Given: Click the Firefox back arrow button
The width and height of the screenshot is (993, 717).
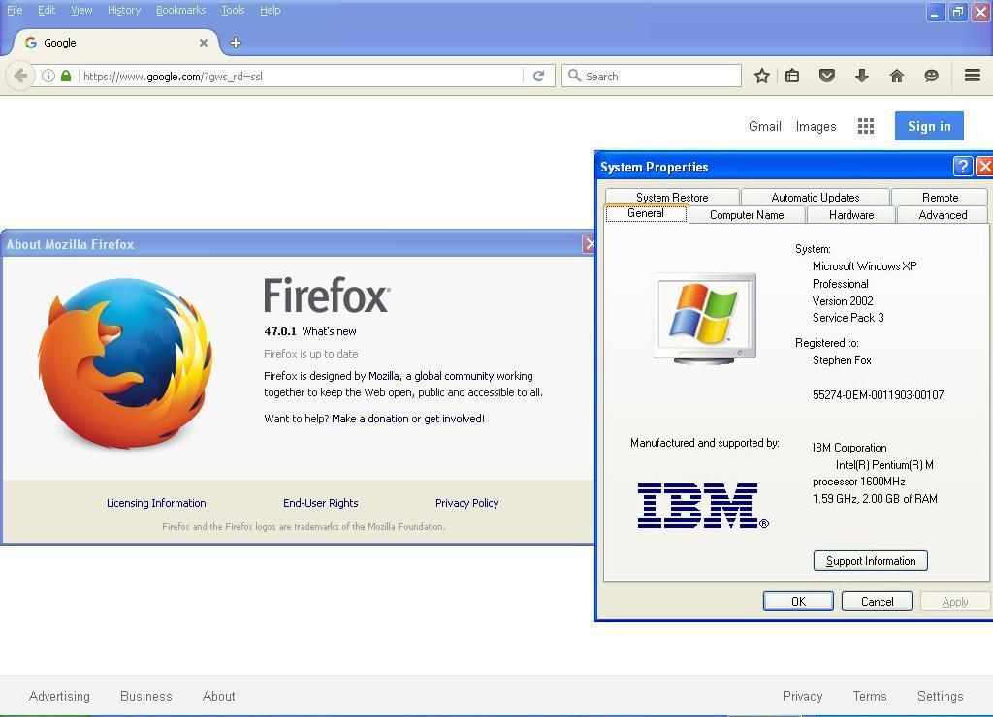Looking at the screenshot, I should (20, 76).
